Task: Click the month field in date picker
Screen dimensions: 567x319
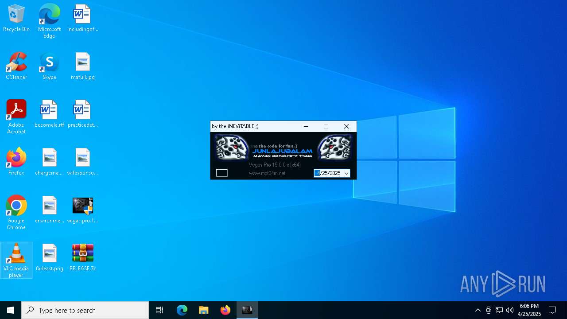Action: 317,173
